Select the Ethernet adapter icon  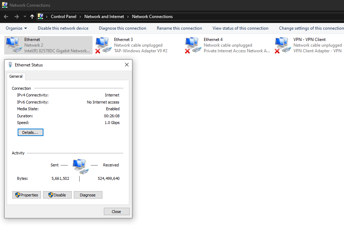(x=13, y=45)
